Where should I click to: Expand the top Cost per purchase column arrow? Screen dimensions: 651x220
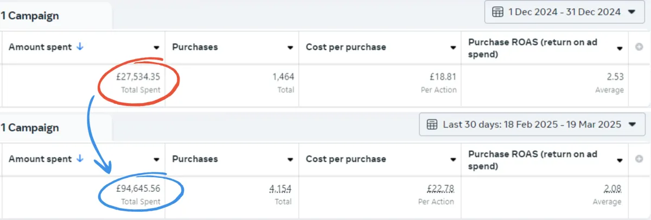(x=453, y=48)
